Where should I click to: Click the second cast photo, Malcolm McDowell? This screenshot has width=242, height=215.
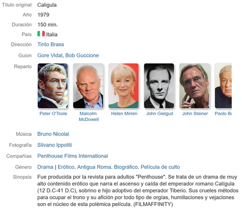pos(88,86)
